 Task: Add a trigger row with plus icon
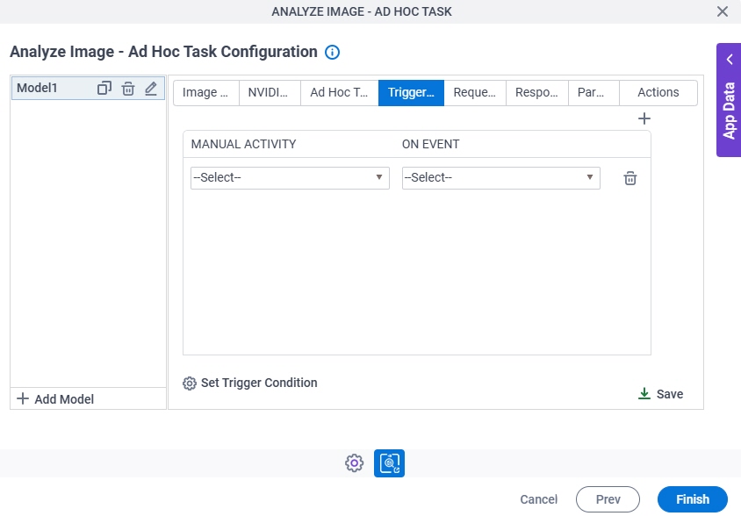point(644,118)
